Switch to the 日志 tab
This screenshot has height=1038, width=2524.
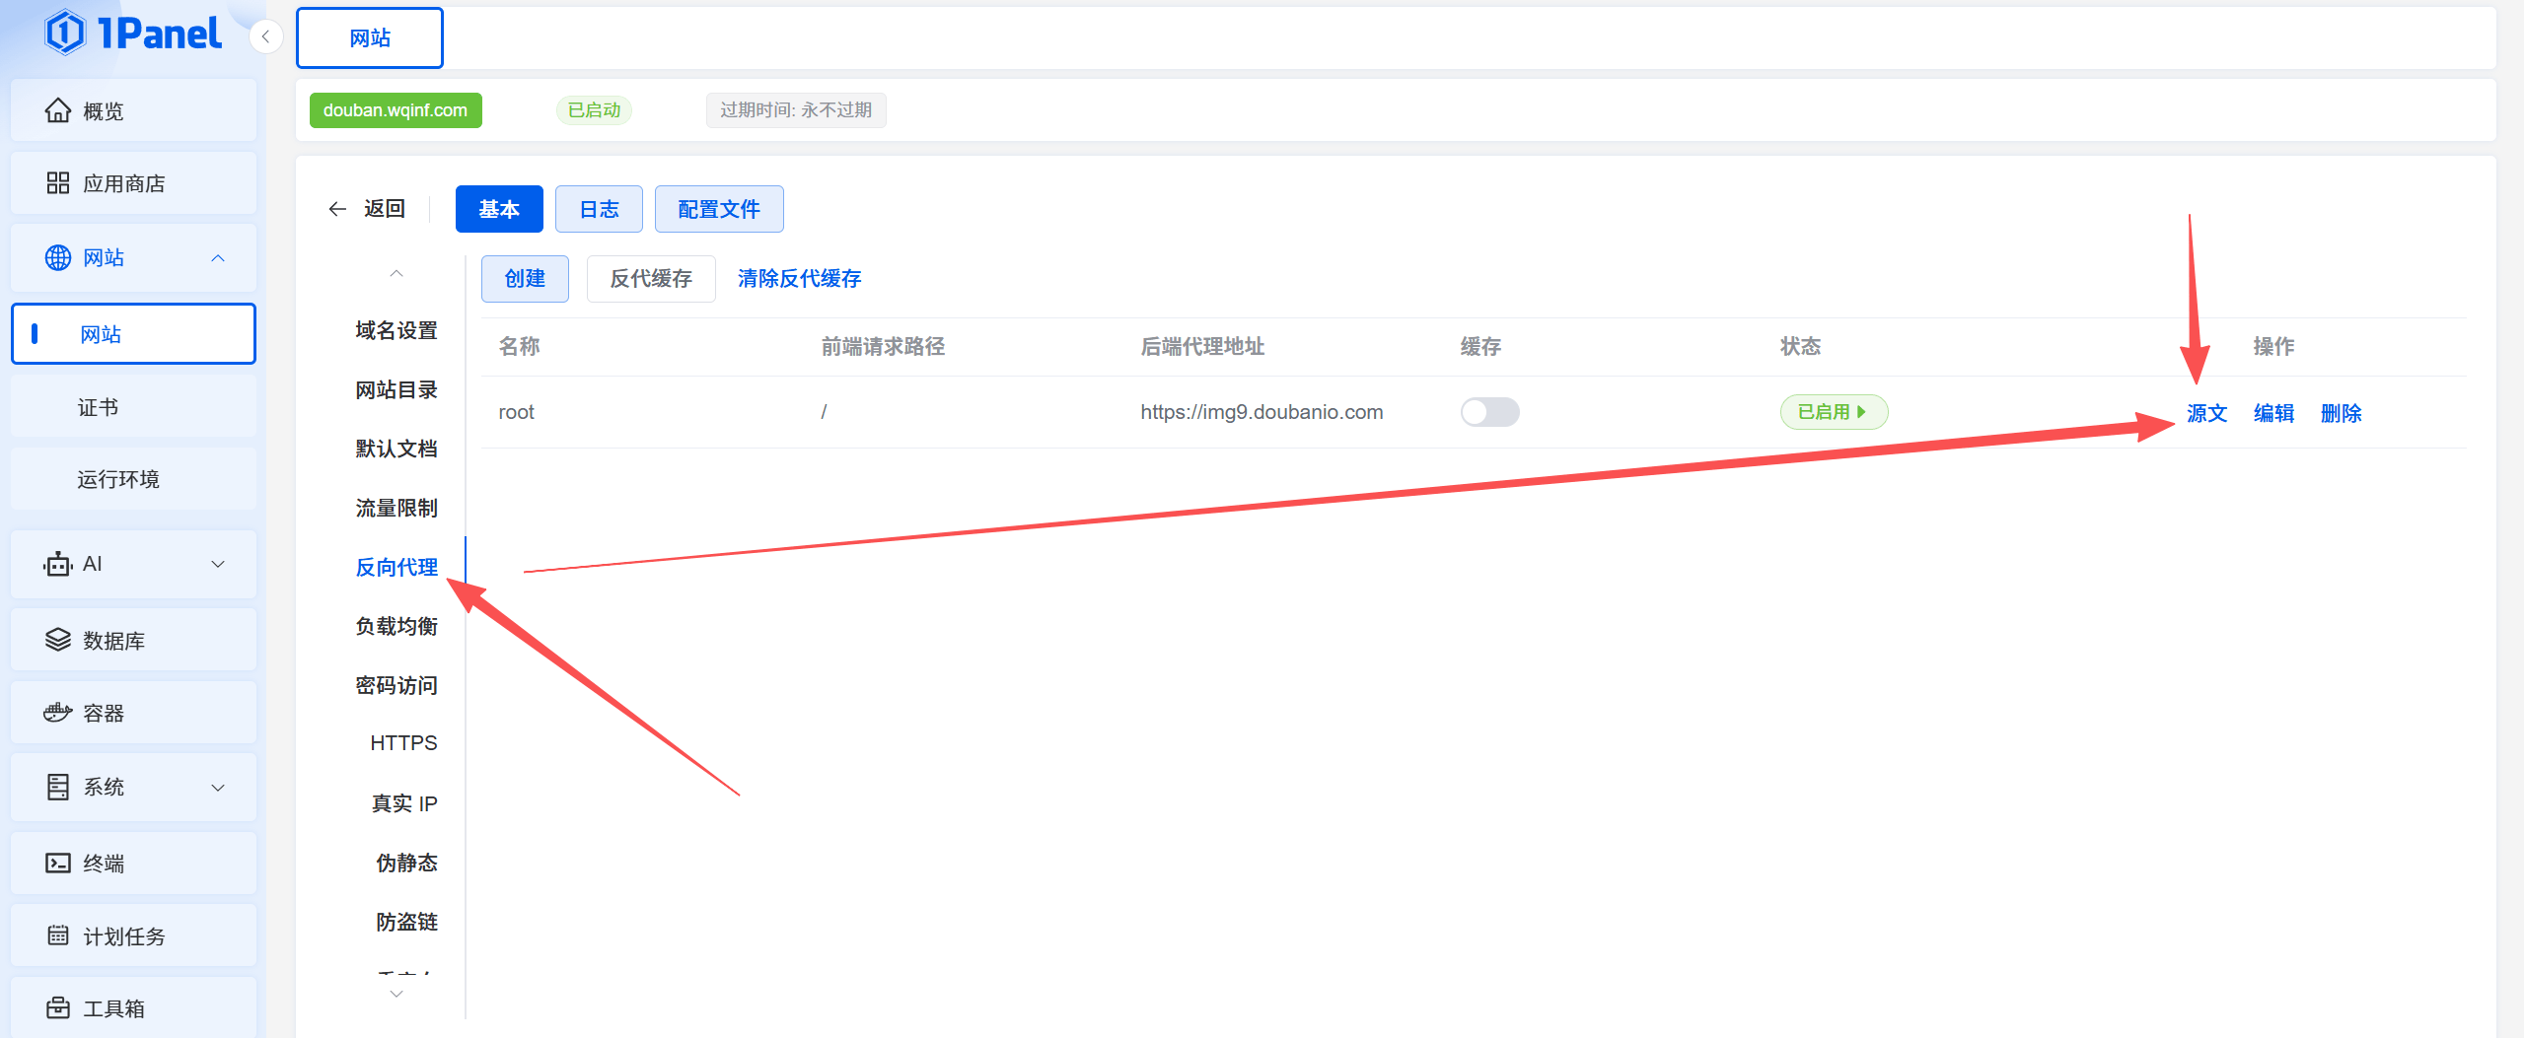(x=598, y=209)
